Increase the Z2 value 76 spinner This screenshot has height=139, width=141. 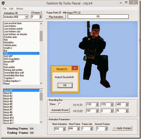point(127,110)
